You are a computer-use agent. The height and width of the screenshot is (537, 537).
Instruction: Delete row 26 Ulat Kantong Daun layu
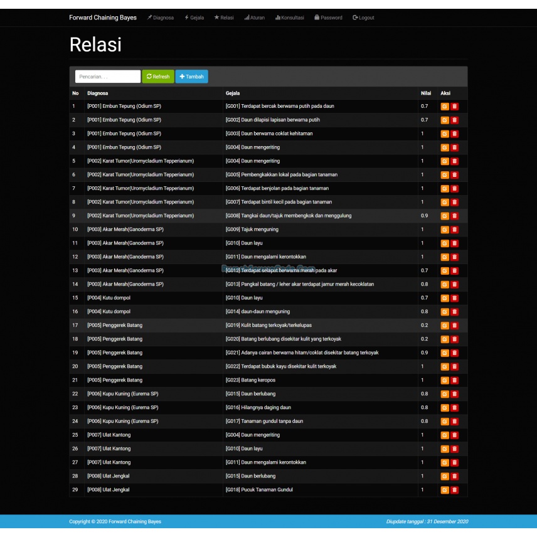click(x=455, y=449)
